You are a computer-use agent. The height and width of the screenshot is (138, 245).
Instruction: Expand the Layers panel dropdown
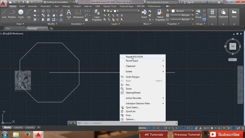pyautogui.click(x=116, y=24)
